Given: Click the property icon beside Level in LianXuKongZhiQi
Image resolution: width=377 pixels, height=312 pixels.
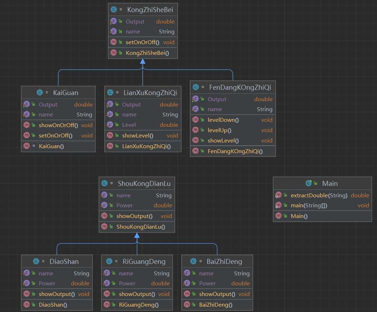Looking at the screenshot, I should (x=110, y=125).
